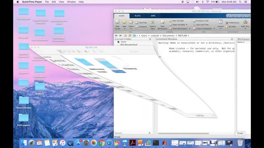Click the Launchpad rocket icon in the Dock
This screenshot has height=148, width=264.
[x=31, y=143]
